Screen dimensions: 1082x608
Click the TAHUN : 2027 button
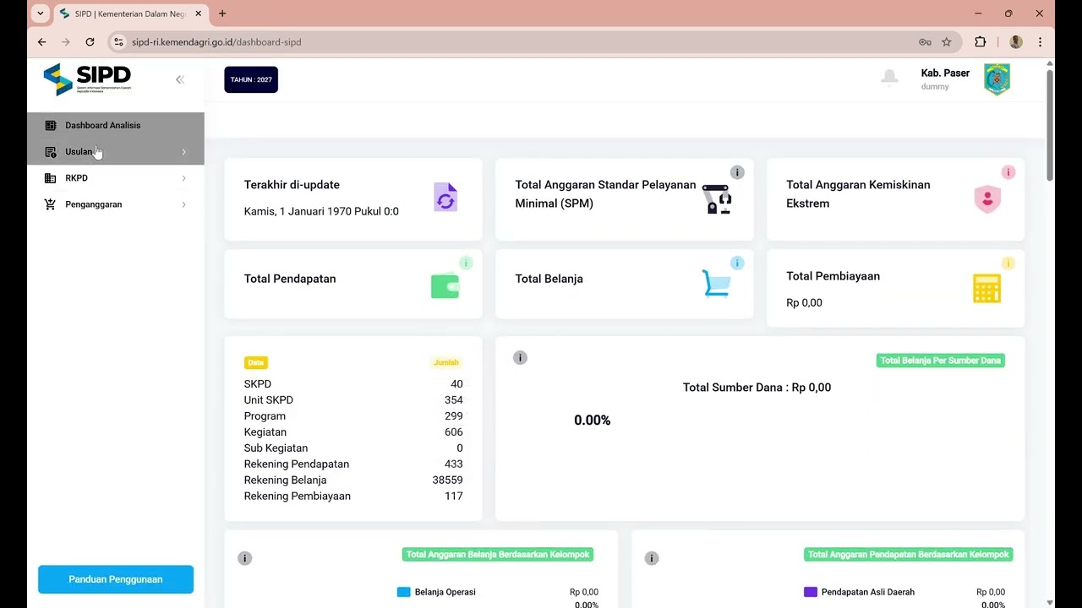tap(251, 79)
